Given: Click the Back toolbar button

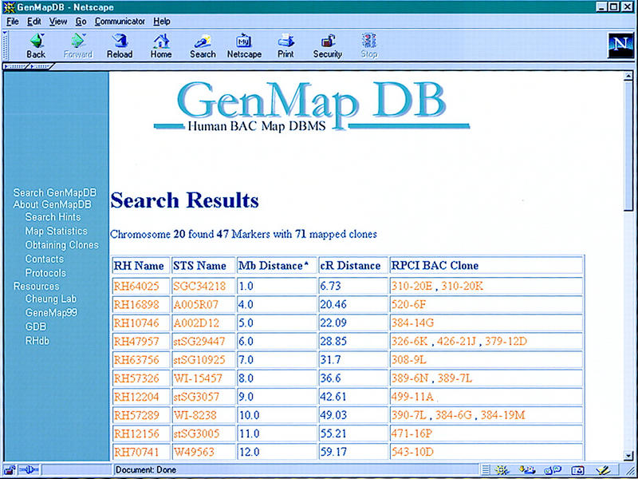Looking at the screenshot, I should tap(36, 46).
